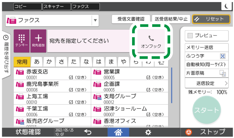Tap the リセット reset button
The image size is (234, 138).
click(x=211, y=19)
